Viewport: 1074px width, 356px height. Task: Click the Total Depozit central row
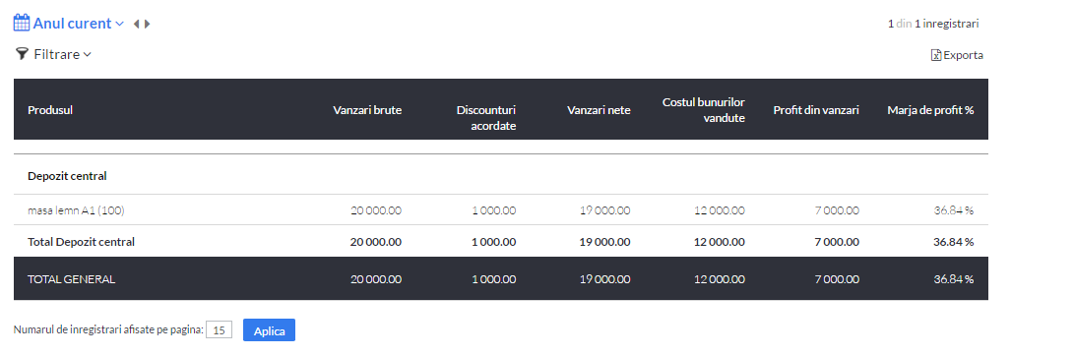click(x=501, y=242)
